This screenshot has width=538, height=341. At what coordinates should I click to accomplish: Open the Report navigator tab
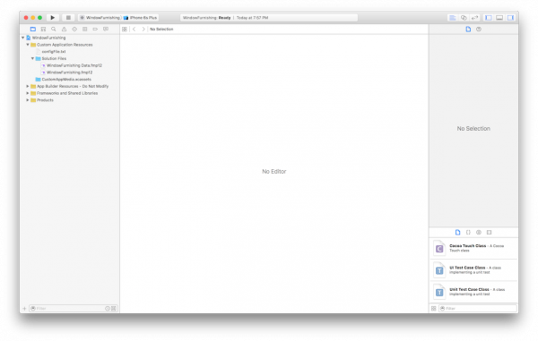click(106, 30)
